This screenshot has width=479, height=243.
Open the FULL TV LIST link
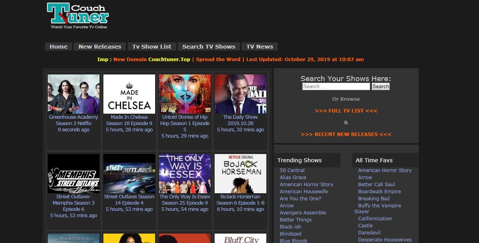click(346, 111)
